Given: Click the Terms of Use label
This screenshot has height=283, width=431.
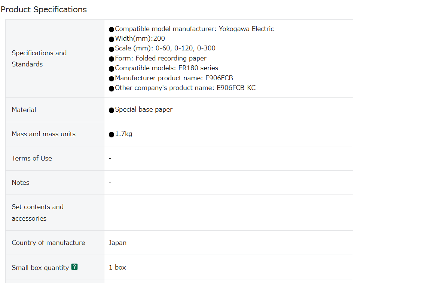Looking at the screenshot, I should click(x=32, y=158).
